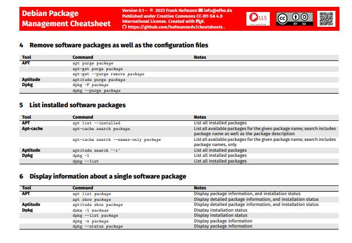Click the 'dpkg -l package' command

91,210
